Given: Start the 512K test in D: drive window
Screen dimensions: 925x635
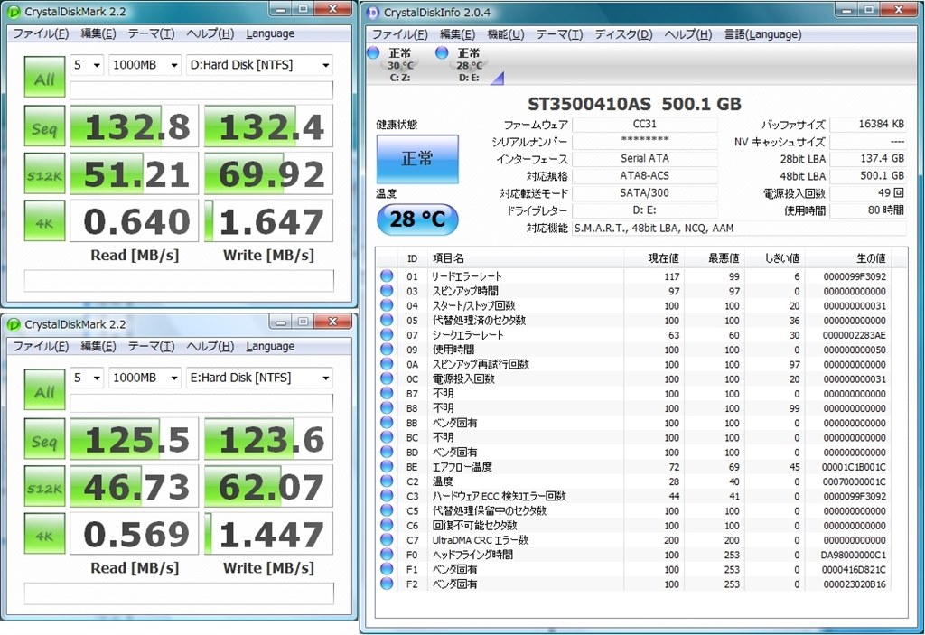Looking at the screenshot, I should 45,173.
